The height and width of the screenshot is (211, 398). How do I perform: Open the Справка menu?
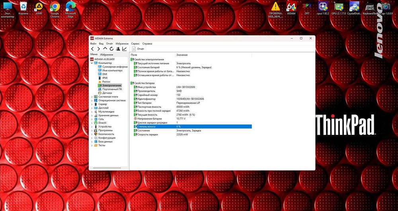click(147, 44)
